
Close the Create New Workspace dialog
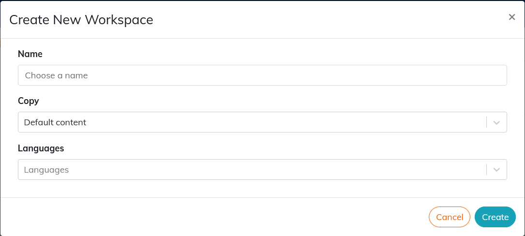pyautogui.click(x=511, y=17)
